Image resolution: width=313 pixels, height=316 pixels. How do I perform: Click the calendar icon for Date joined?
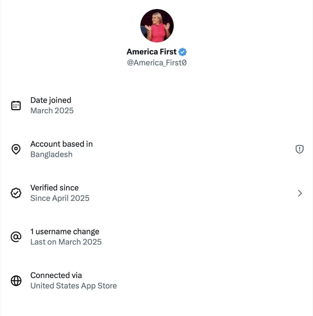pos(16,105)
